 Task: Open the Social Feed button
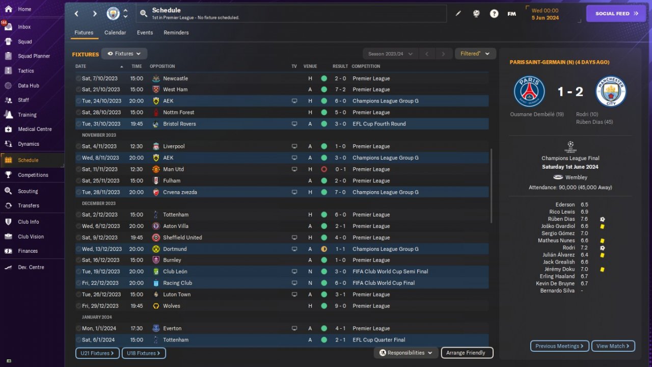(616, 14)
